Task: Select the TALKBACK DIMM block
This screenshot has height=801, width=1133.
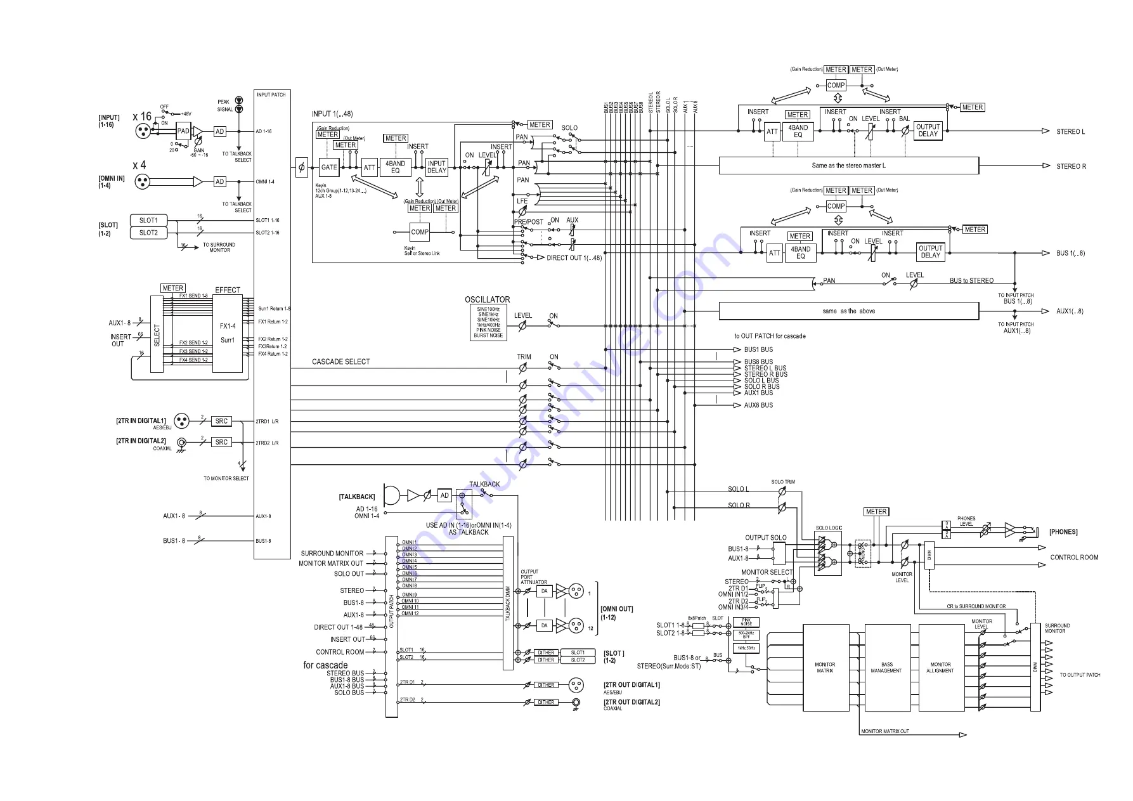Action: (x=508, y=603)
